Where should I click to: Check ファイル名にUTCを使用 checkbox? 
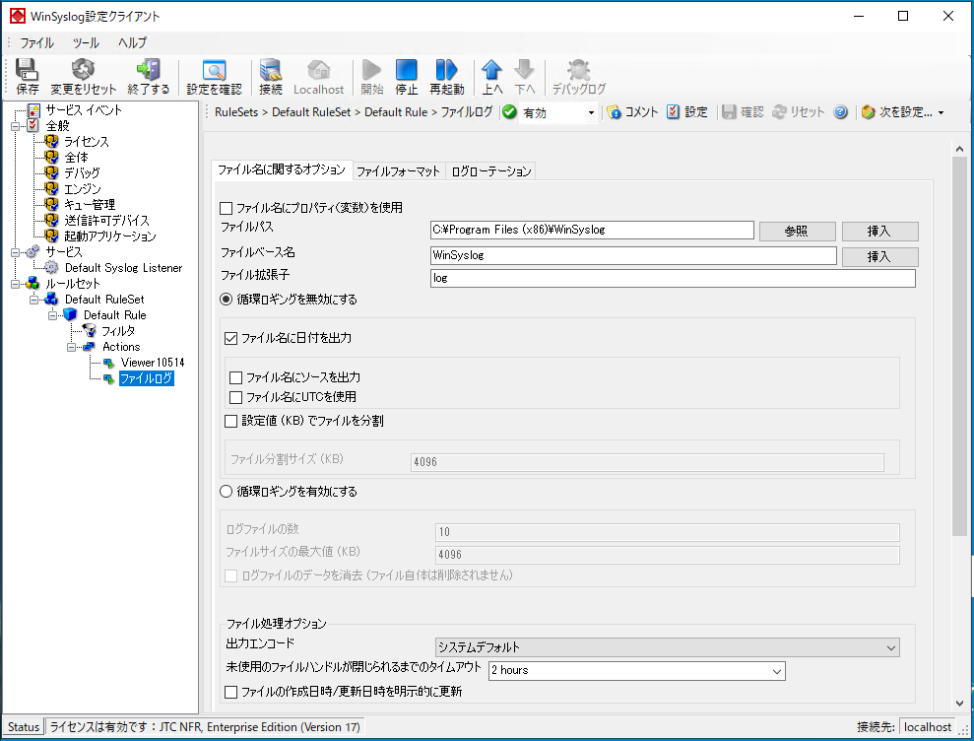coord(236,397)
